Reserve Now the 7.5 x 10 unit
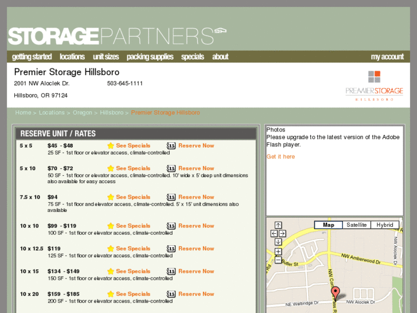This screenshot has width=417, height=313. pyautogui.click(x=196, y=197)
